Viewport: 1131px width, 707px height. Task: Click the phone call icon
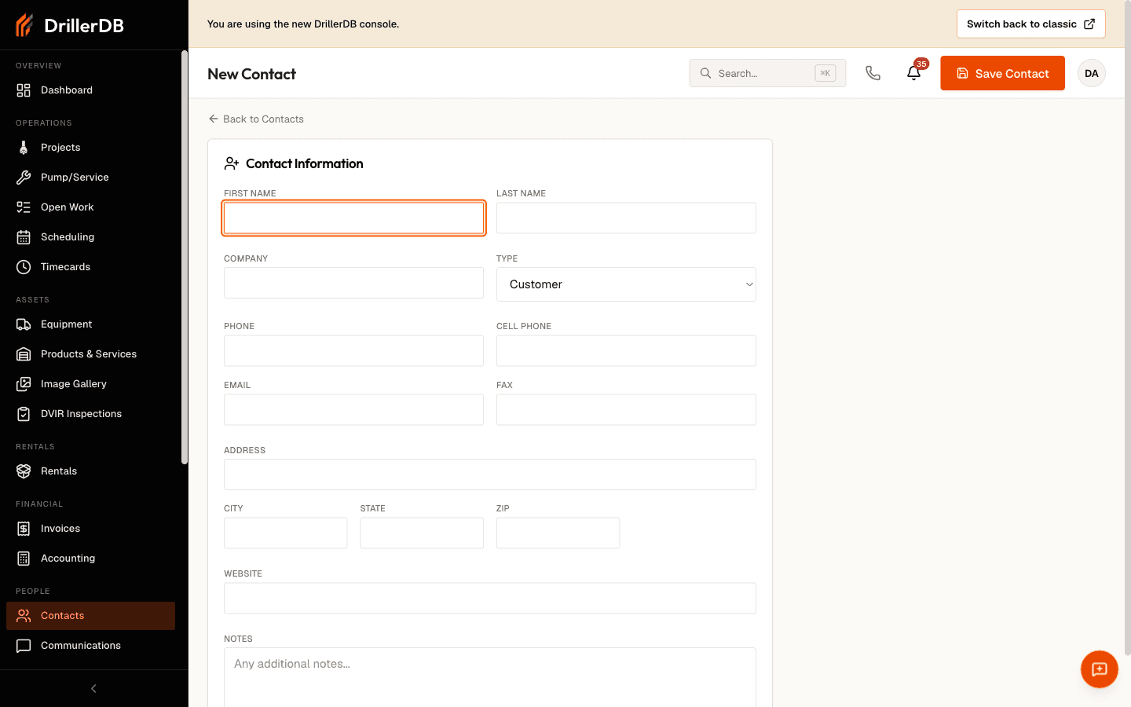873,73
